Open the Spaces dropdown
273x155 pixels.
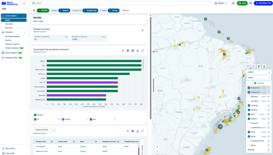tap(221, 3)
